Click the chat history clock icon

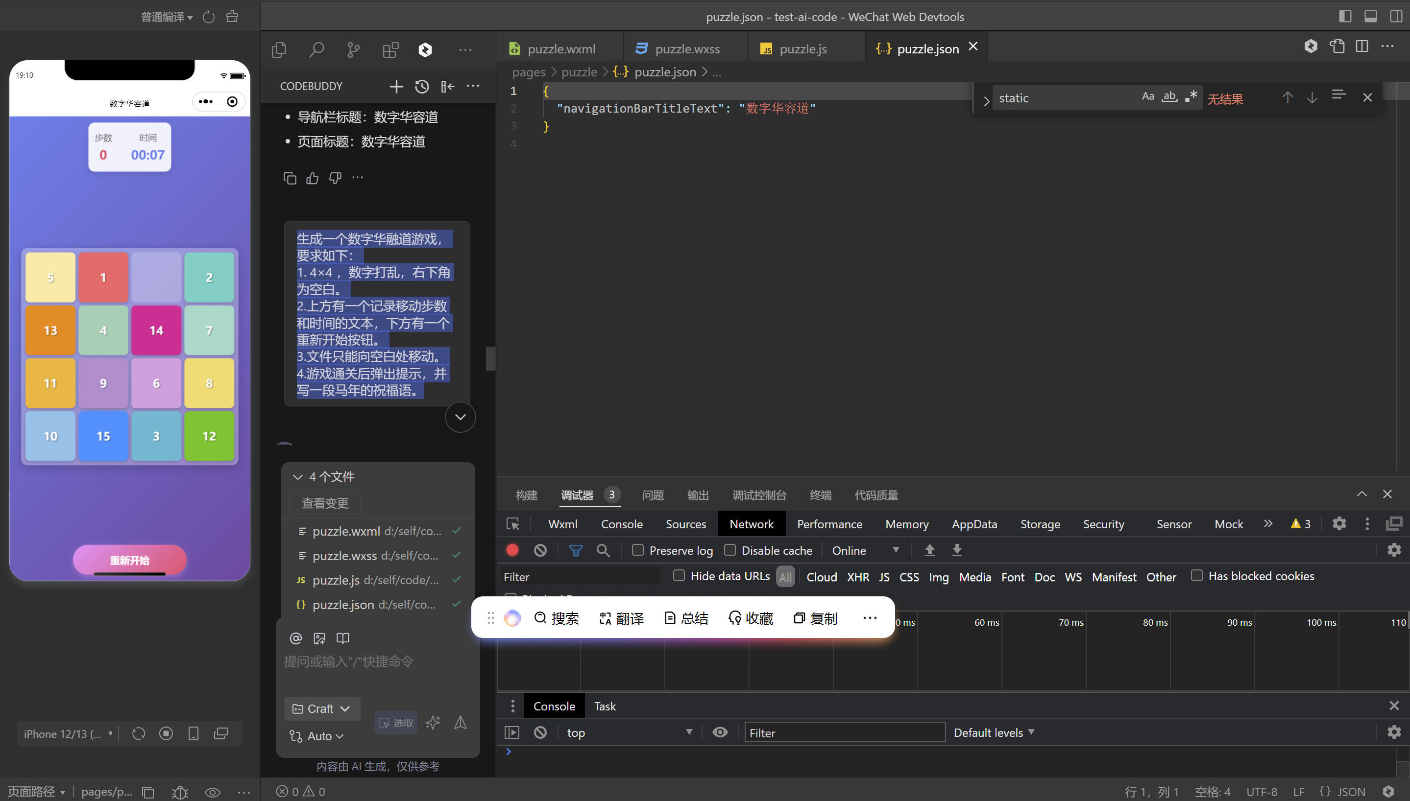click(x=421, y=86)
